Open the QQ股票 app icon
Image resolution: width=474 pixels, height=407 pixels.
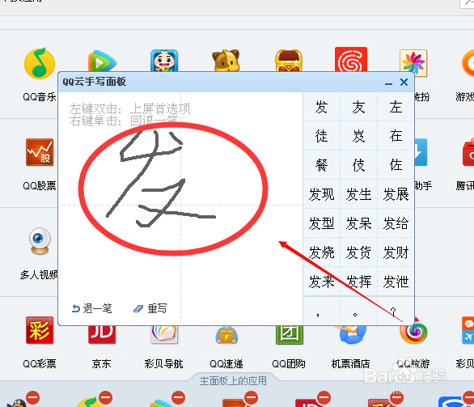[40, 152]
